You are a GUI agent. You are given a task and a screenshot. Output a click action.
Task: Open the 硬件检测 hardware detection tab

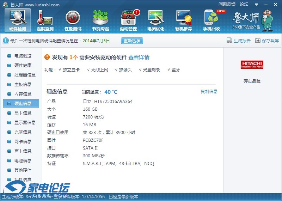(x=17, y=20)
